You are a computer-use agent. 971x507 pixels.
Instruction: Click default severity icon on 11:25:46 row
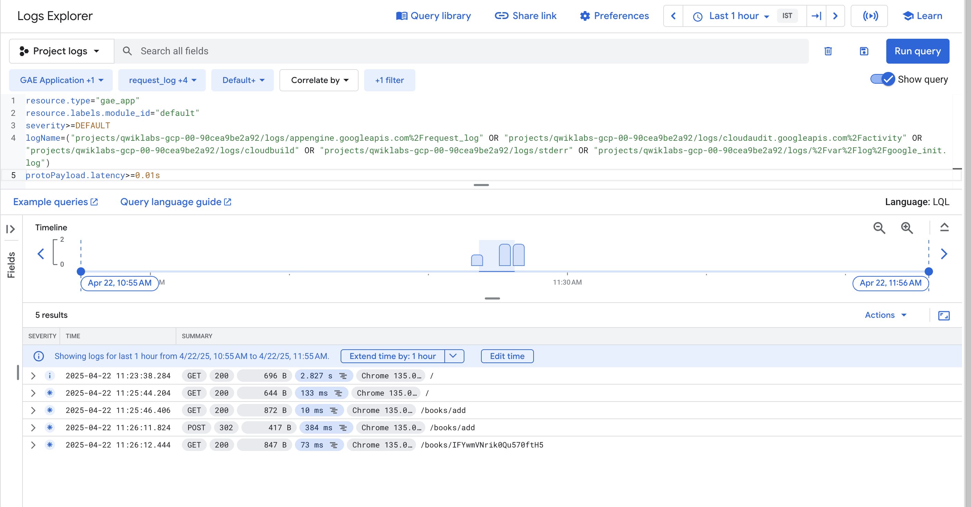(49, 411)
